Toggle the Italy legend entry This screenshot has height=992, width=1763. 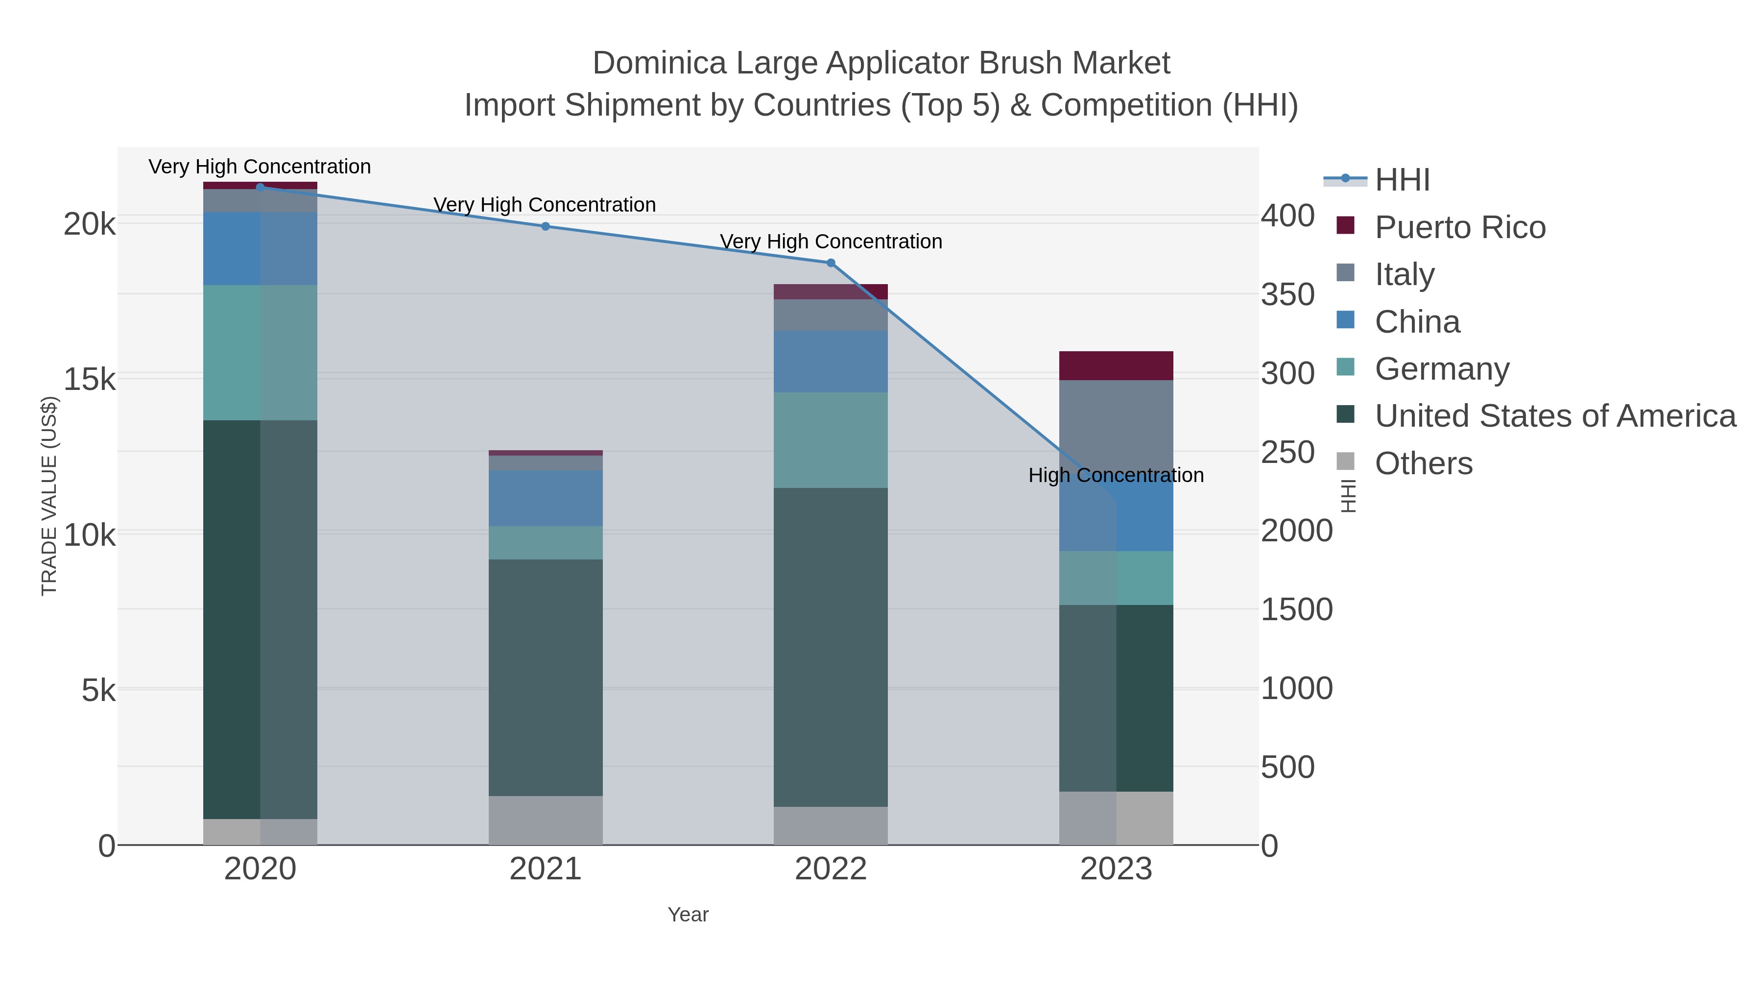coord(1385,274)
